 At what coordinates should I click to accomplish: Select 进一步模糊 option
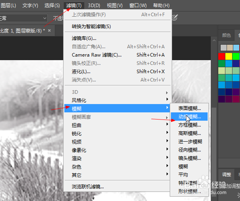point(189,142)
